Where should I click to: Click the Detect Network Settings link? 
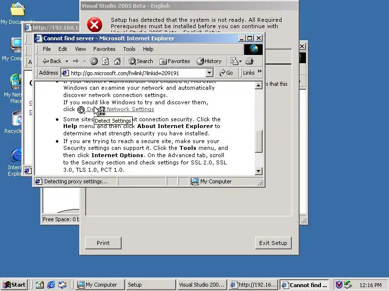[120, 109]
